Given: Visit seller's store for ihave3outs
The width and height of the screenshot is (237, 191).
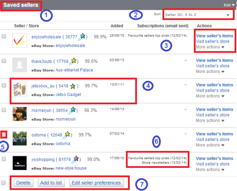Looking at the screenshot, I should pos(212,66).
